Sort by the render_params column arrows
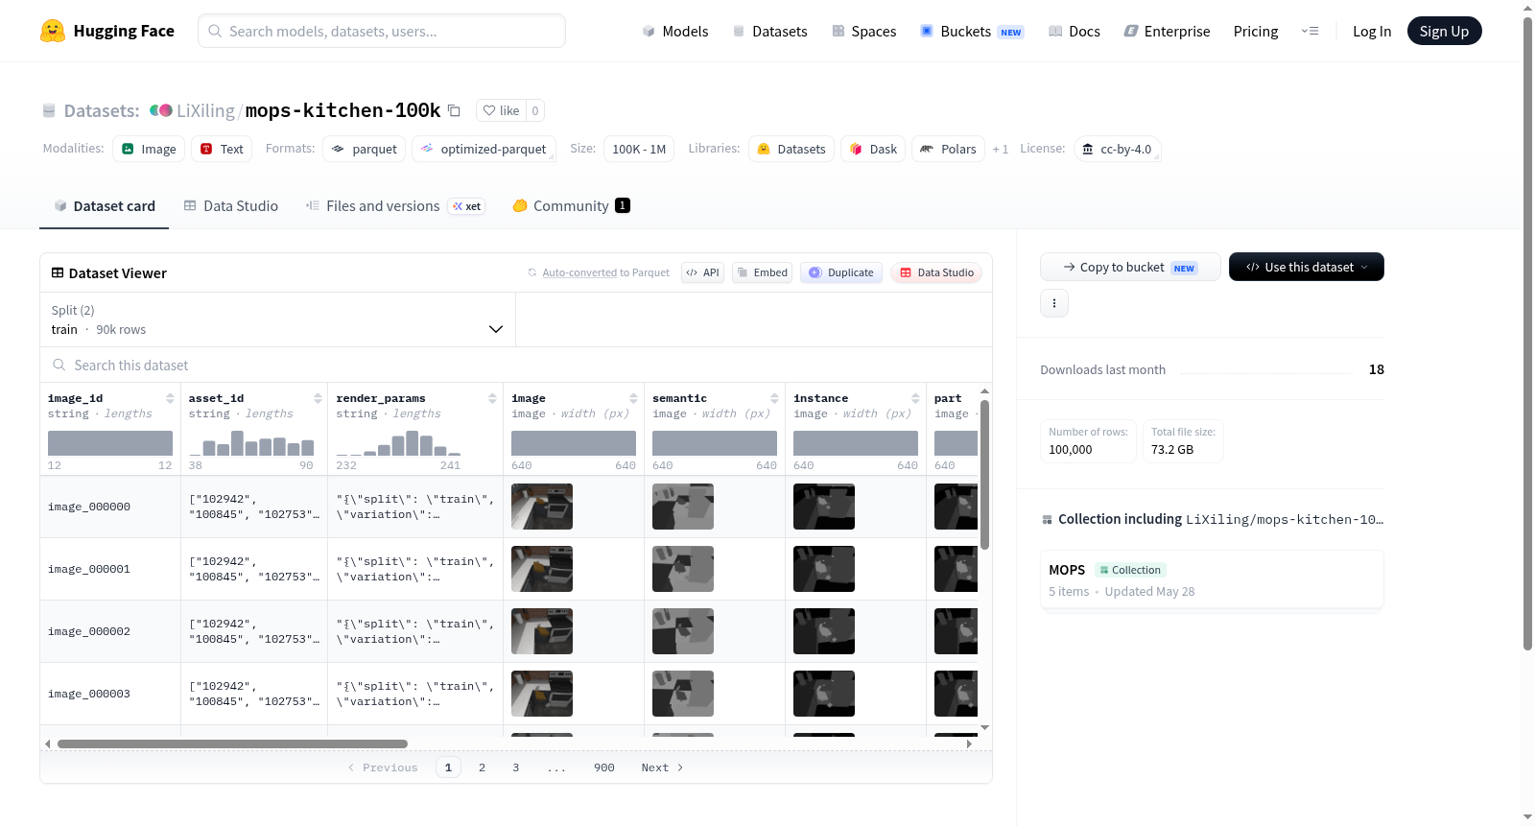Screen dimensions: 1535x826 click(492, 398)
